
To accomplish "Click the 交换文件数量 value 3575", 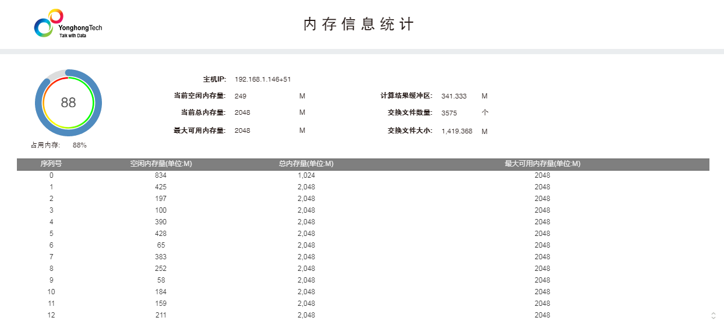I will (449, 113).
